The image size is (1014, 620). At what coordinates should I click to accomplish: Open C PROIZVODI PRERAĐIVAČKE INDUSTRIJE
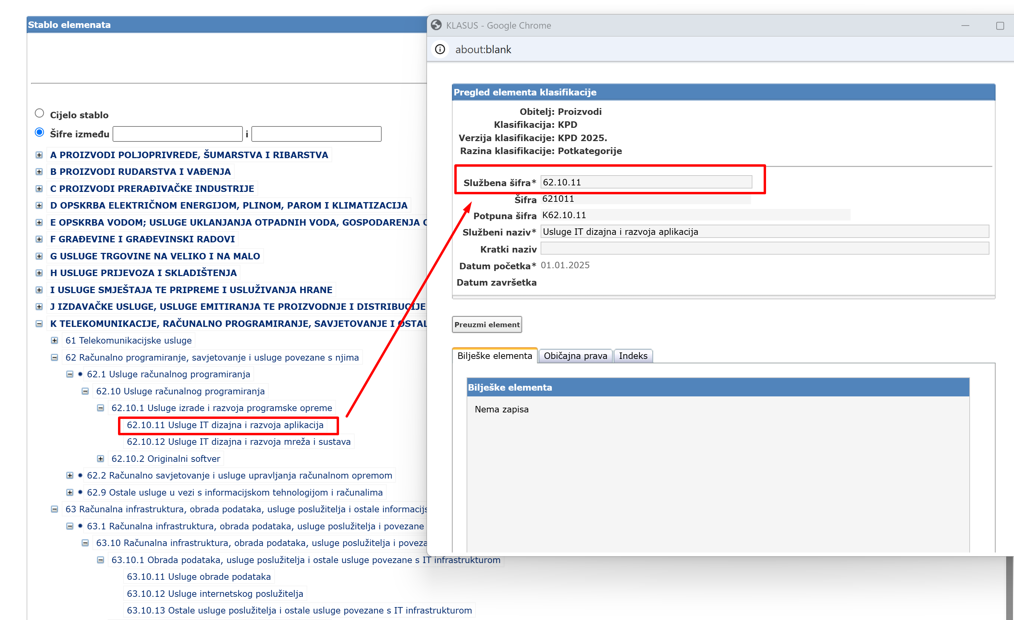(152, 189)
